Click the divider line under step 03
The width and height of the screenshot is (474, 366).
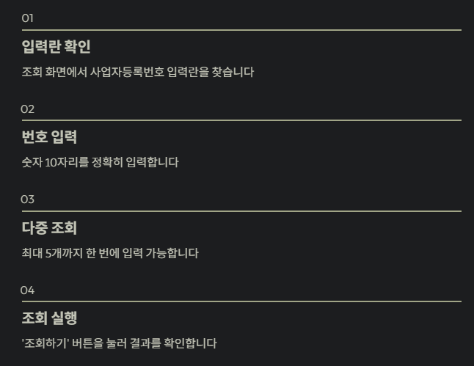pos(241,211)
